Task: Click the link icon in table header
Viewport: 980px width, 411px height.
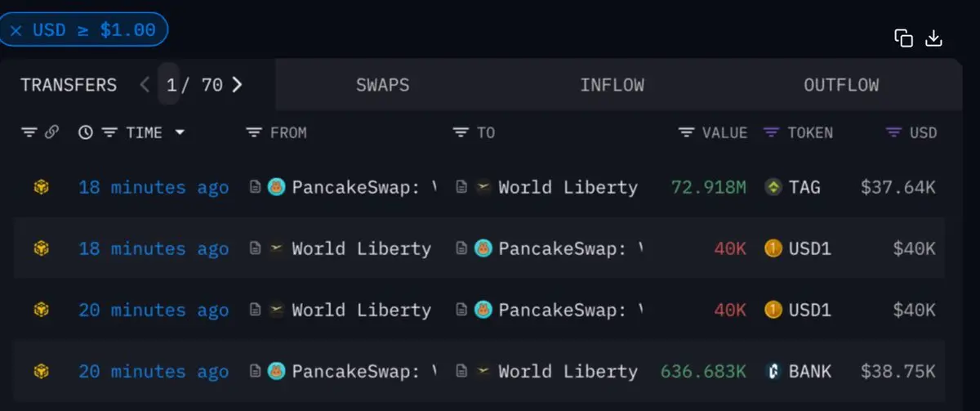Action: tap(51, 132)
